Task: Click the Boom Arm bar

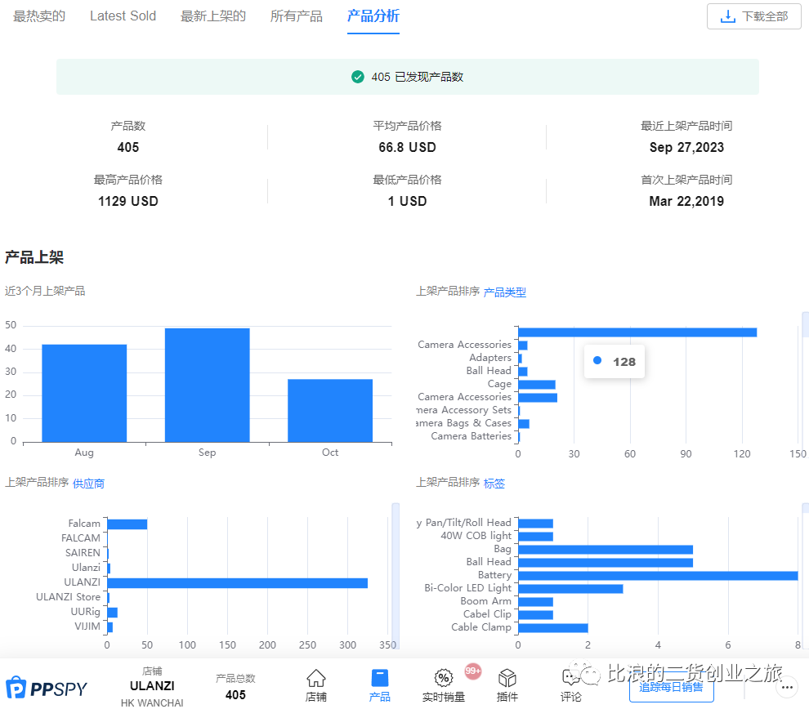Action: pos(535,602)
